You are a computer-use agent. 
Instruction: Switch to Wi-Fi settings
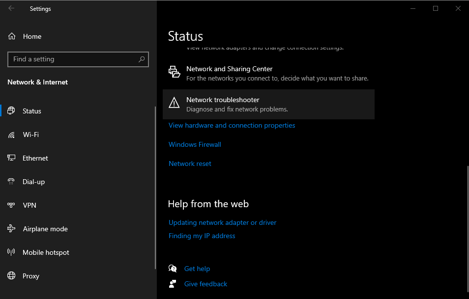click(78, 135)
